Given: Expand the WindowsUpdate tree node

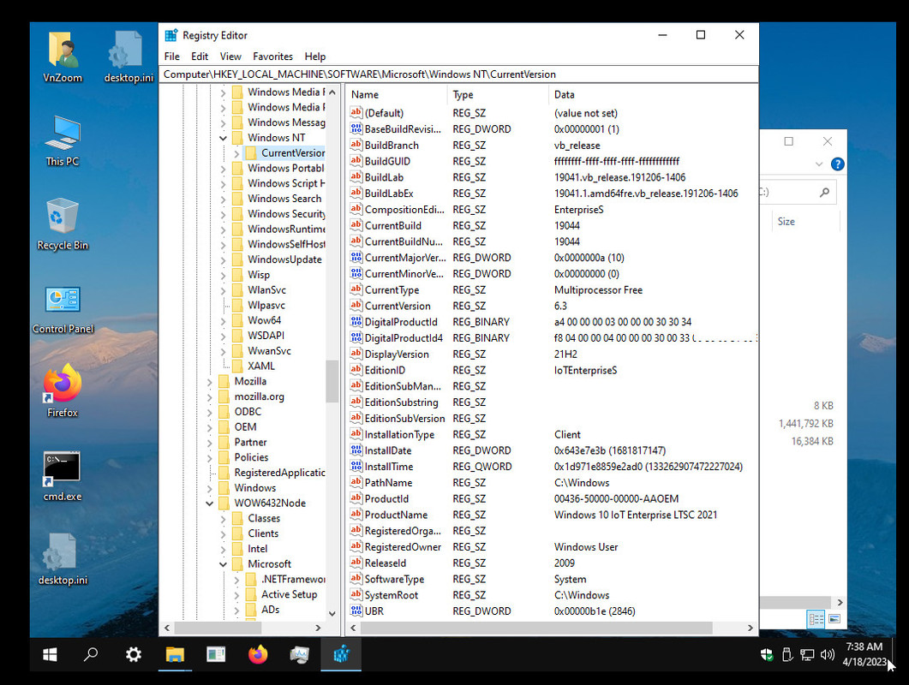Looking at the screenshot, I should (224, 259).
